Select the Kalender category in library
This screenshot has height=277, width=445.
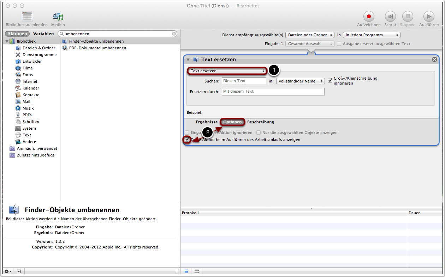(x=31, y=88)
